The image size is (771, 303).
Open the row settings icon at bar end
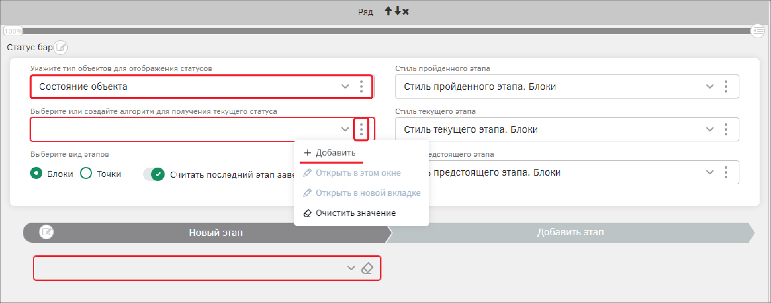tap(758, 31)
